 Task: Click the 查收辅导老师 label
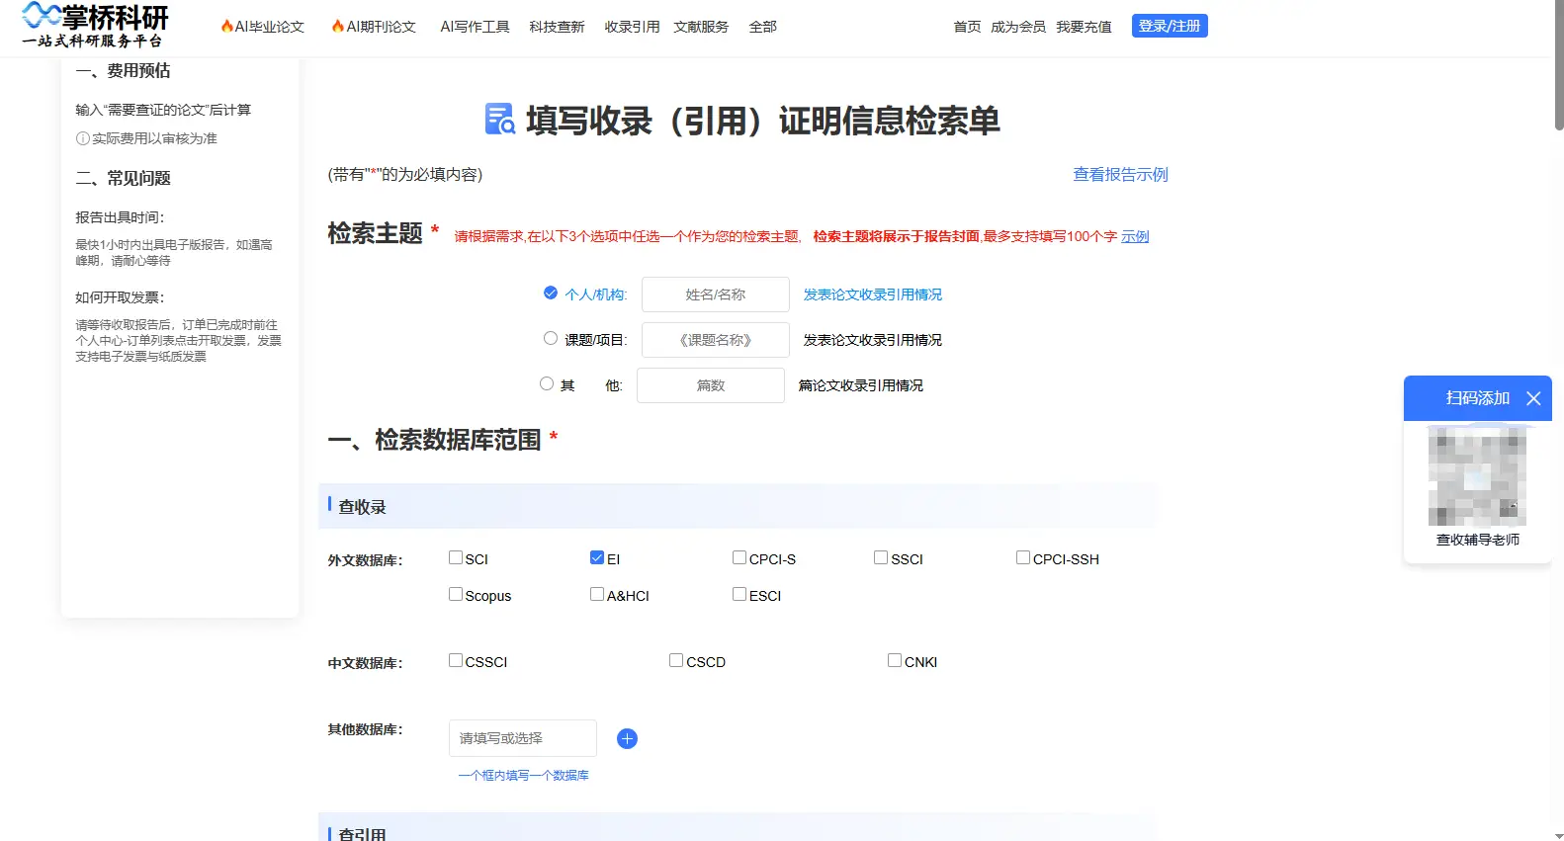(1478, 540)
